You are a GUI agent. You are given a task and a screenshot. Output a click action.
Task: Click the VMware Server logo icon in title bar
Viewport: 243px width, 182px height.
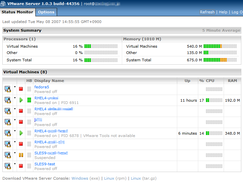3,4
